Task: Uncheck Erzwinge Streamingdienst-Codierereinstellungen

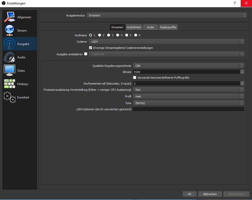Action: pyautogui.click(x=91, y=48)
